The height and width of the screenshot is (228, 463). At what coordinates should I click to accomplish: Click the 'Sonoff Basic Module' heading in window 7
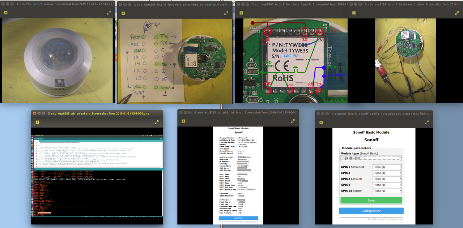(371, 133)
